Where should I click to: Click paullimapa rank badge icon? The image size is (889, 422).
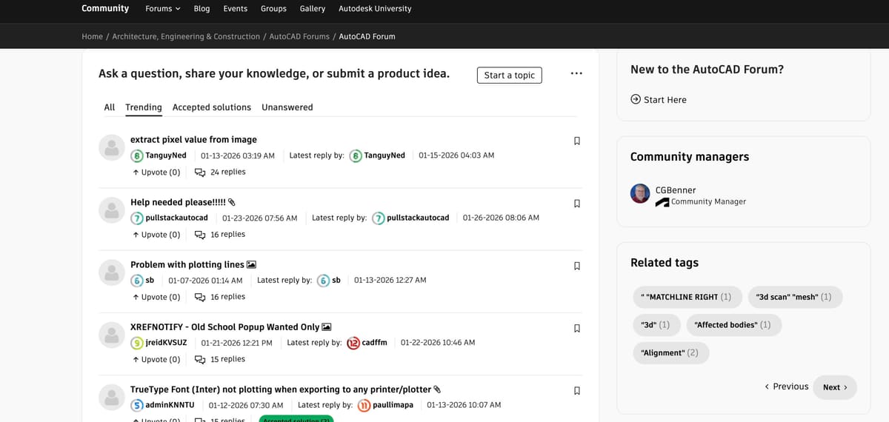[x=364, y=405]
